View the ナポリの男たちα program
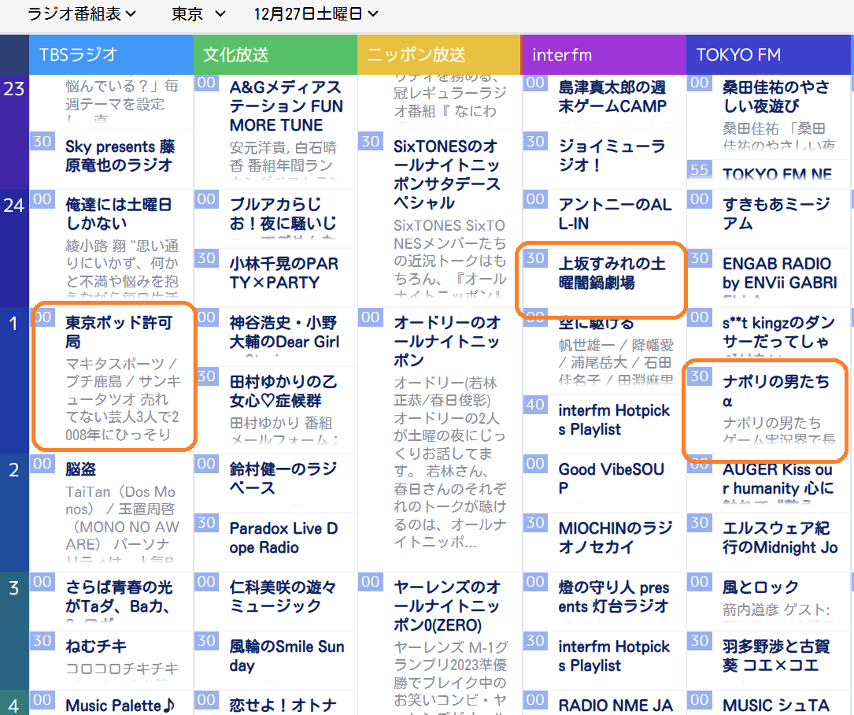 [x=775, y=391]
